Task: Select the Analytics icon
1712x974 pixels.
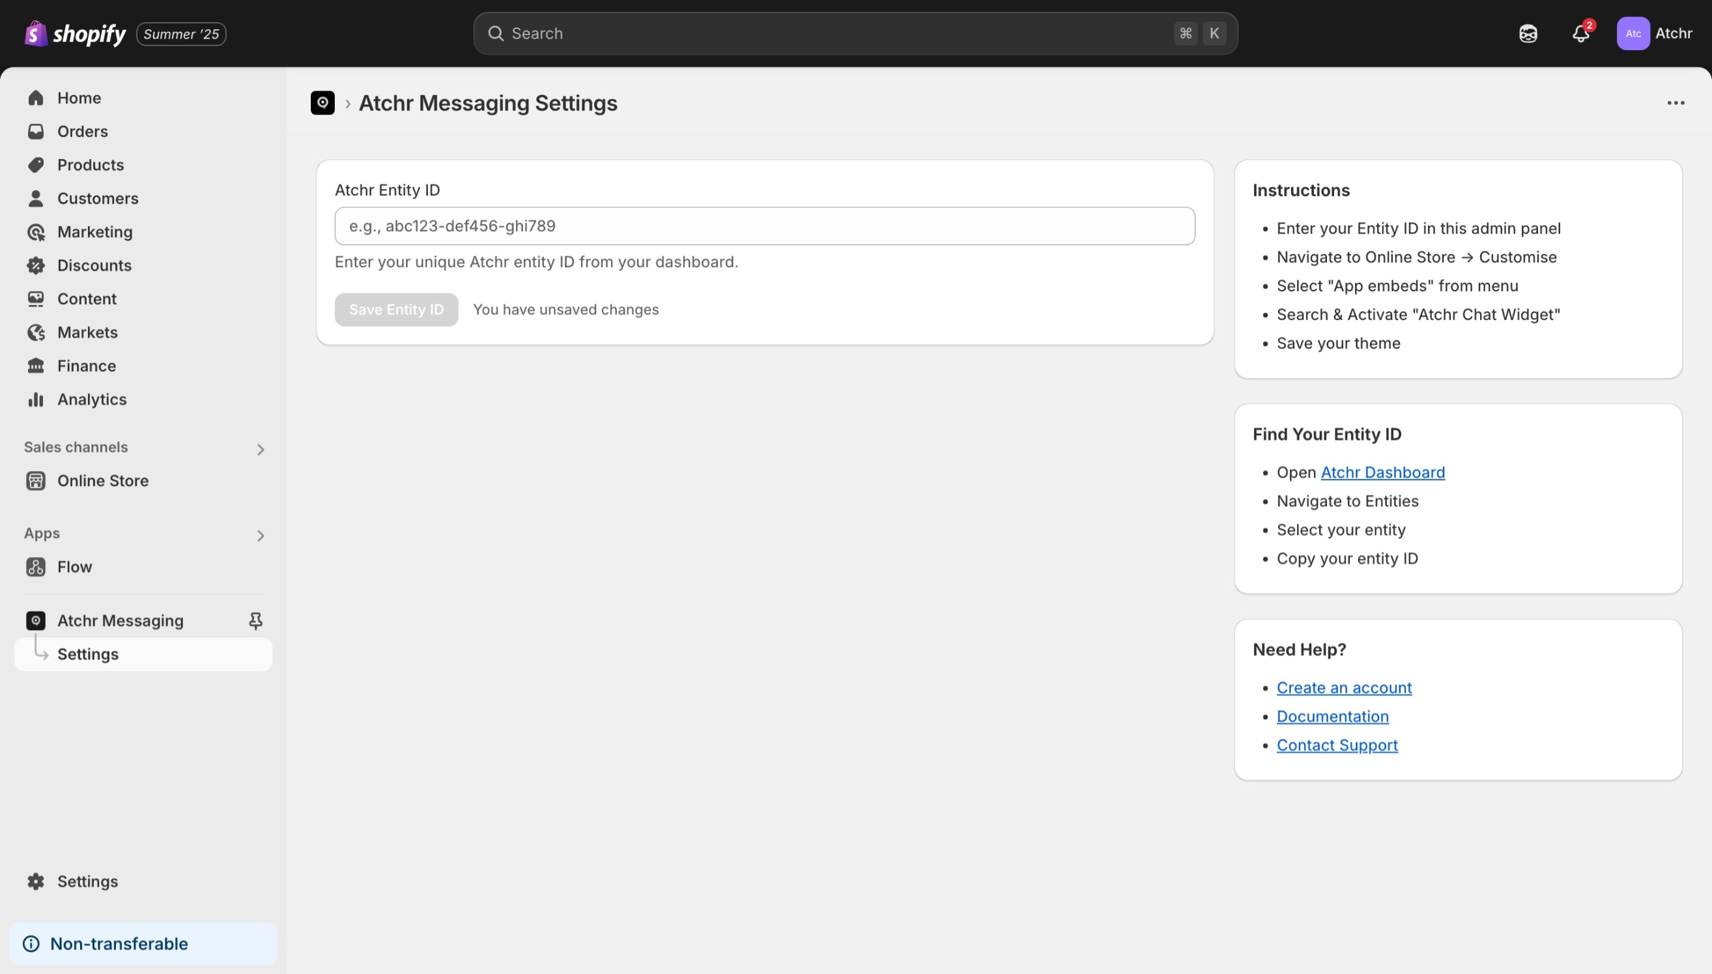Action: (36, 399)
